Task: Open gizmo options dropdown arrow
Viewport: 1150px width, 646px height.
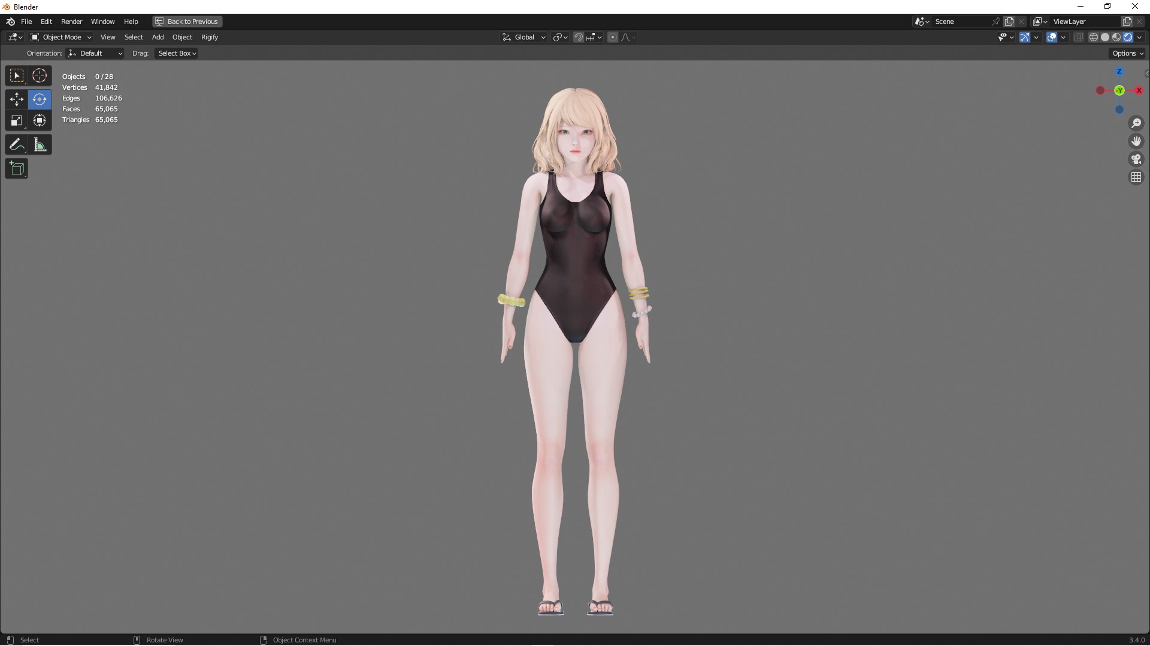Action: pyautogui.click(x=1036, y=37)
